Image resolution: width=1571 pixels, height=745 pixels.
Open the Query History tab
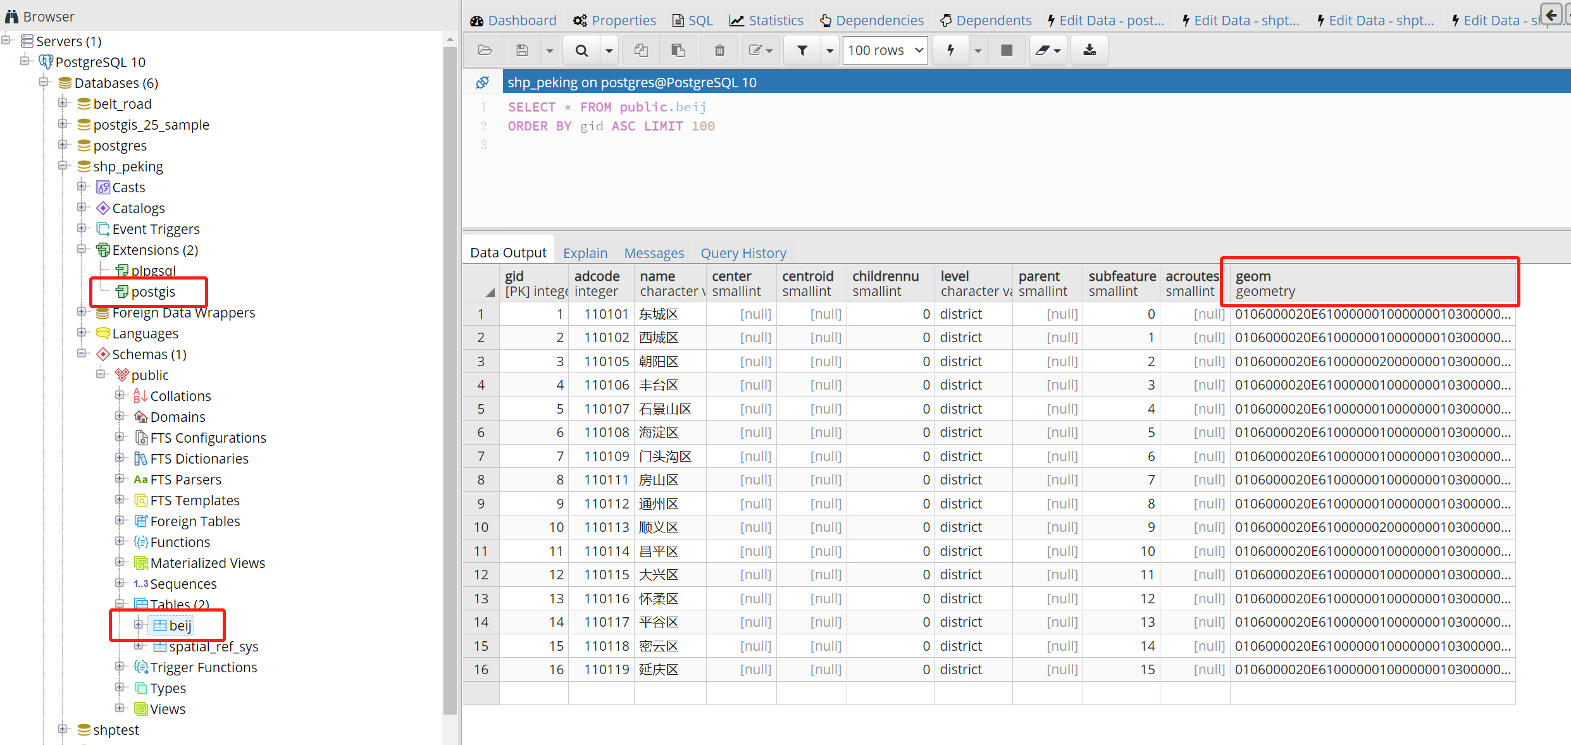tap(743, 253)
